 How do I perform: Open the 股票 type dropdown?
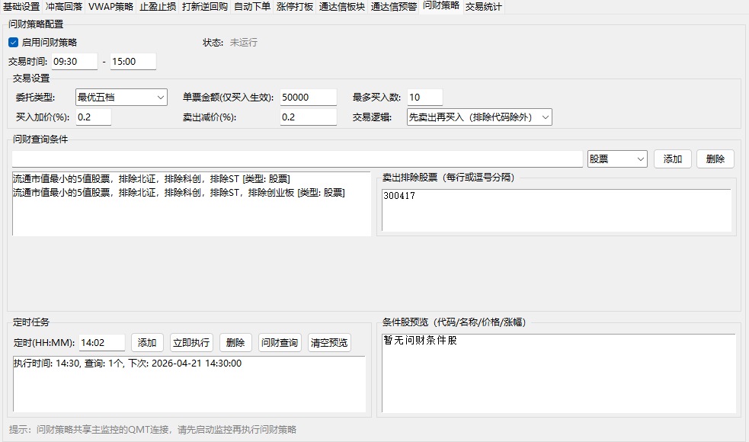click(617, 159)
